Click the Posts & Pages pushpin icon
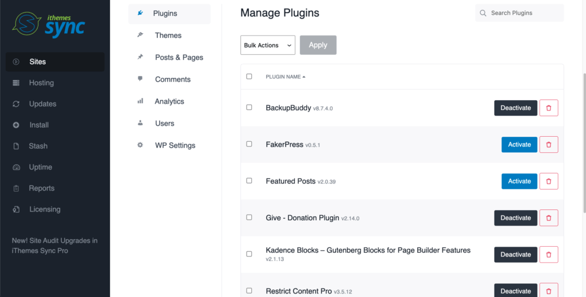 140,57
